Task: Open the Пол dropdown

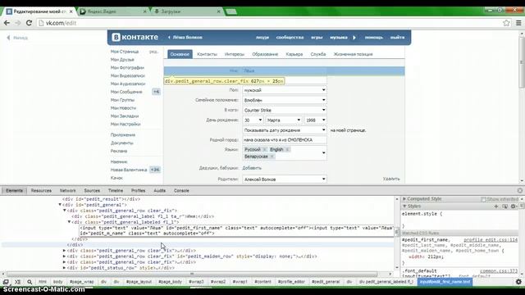Action: click(x=285, y=90)
